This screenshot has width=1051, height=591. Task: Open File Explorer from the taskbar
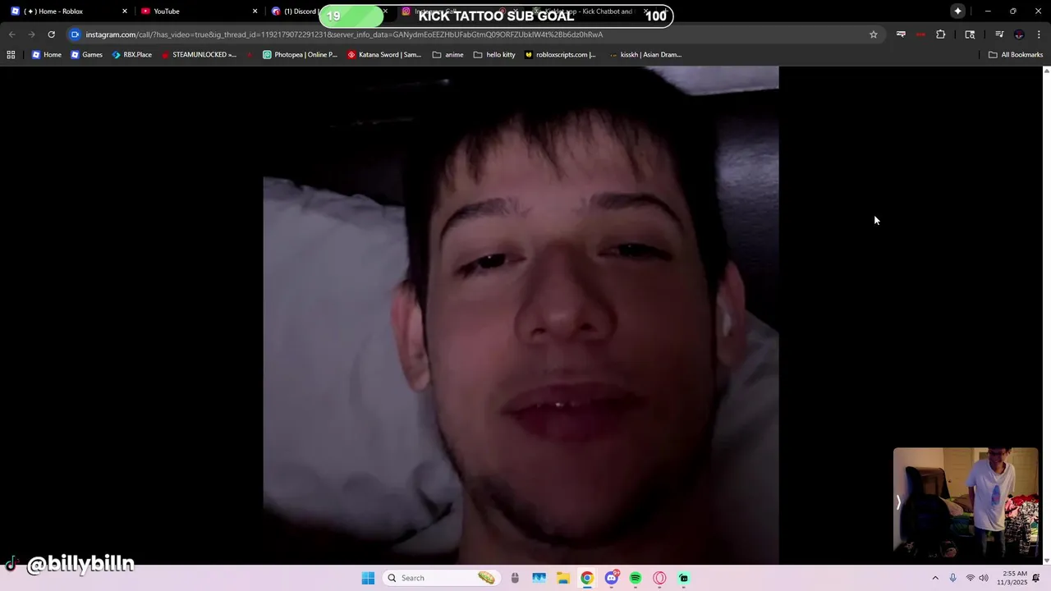click(x=563, y=578)
